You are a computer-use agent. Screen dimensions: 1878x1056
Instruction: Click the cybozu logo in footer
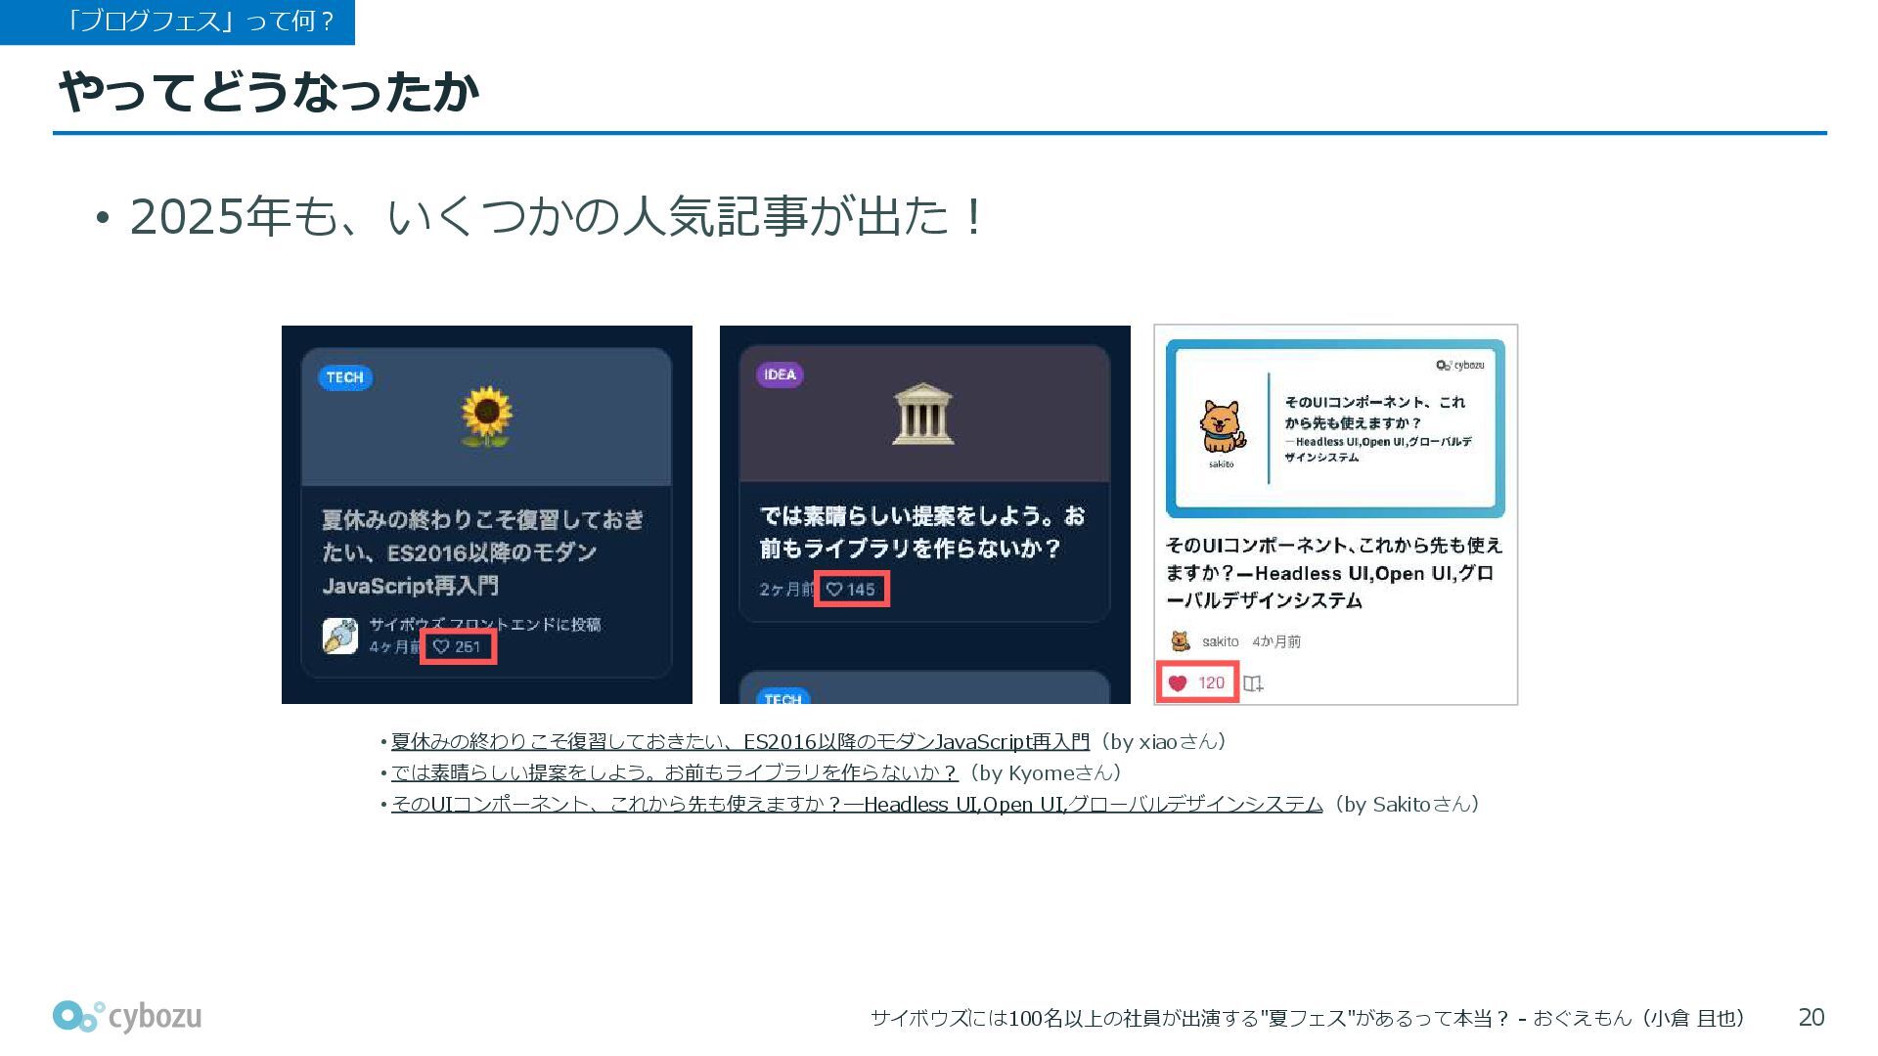(127, 1017)
